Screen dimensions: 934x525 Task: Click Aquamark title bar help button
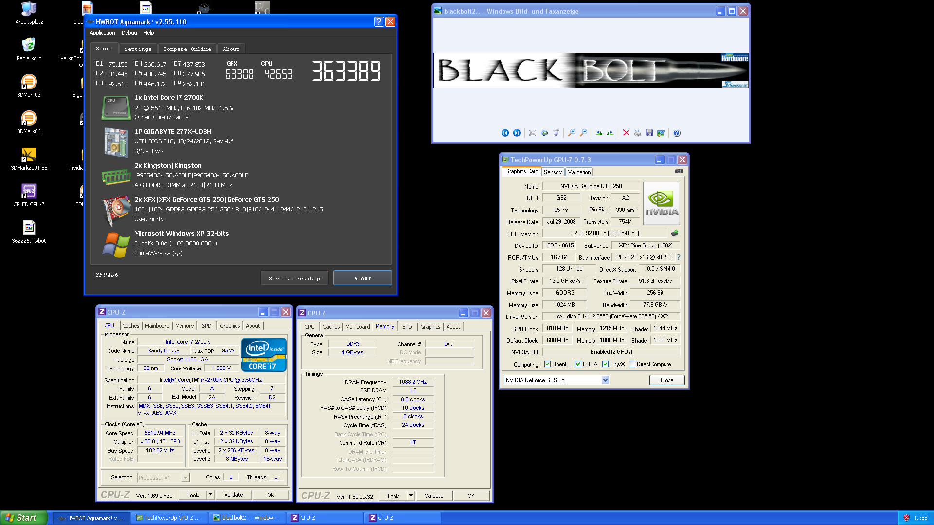(x=379, y=21)
